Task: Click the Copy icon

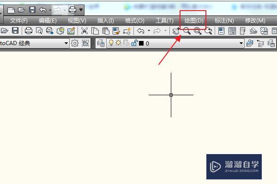Action: 95,31
